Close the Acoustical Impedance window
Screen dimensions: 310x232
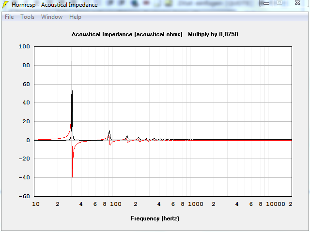(297, 3)
